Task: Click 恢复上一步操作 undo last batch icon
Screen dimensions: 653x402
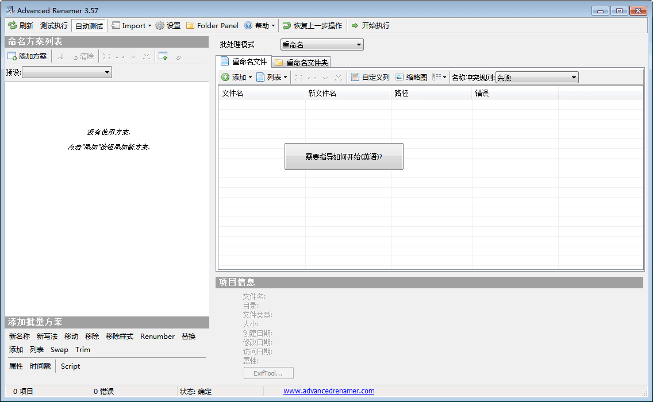Action: point(287,26)
